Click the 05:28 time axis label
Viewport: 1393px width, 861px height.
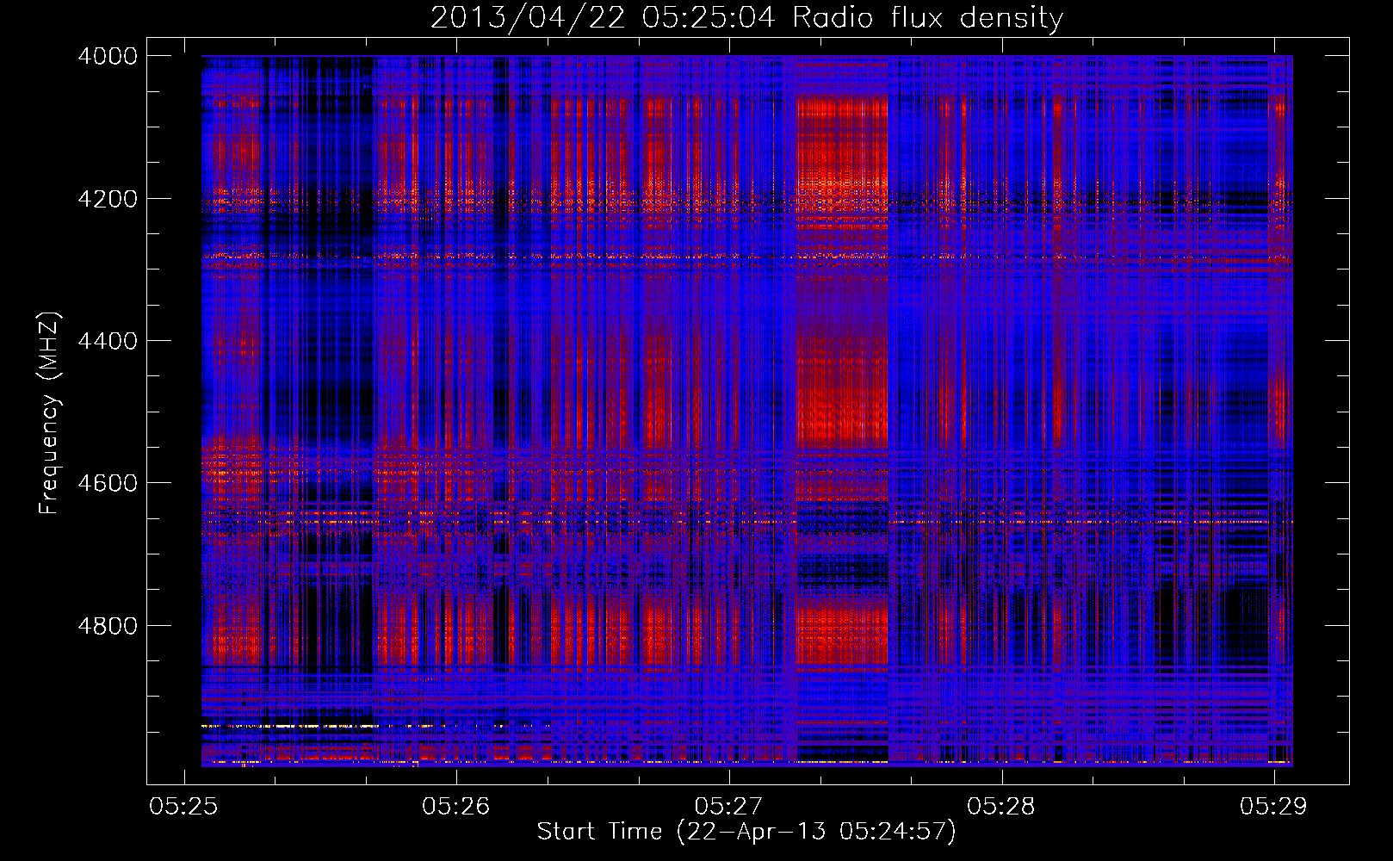(1000, 806)
